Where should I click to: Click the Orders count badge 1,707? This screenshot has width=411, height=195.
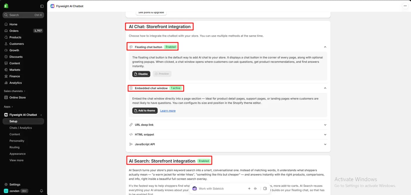38,31
